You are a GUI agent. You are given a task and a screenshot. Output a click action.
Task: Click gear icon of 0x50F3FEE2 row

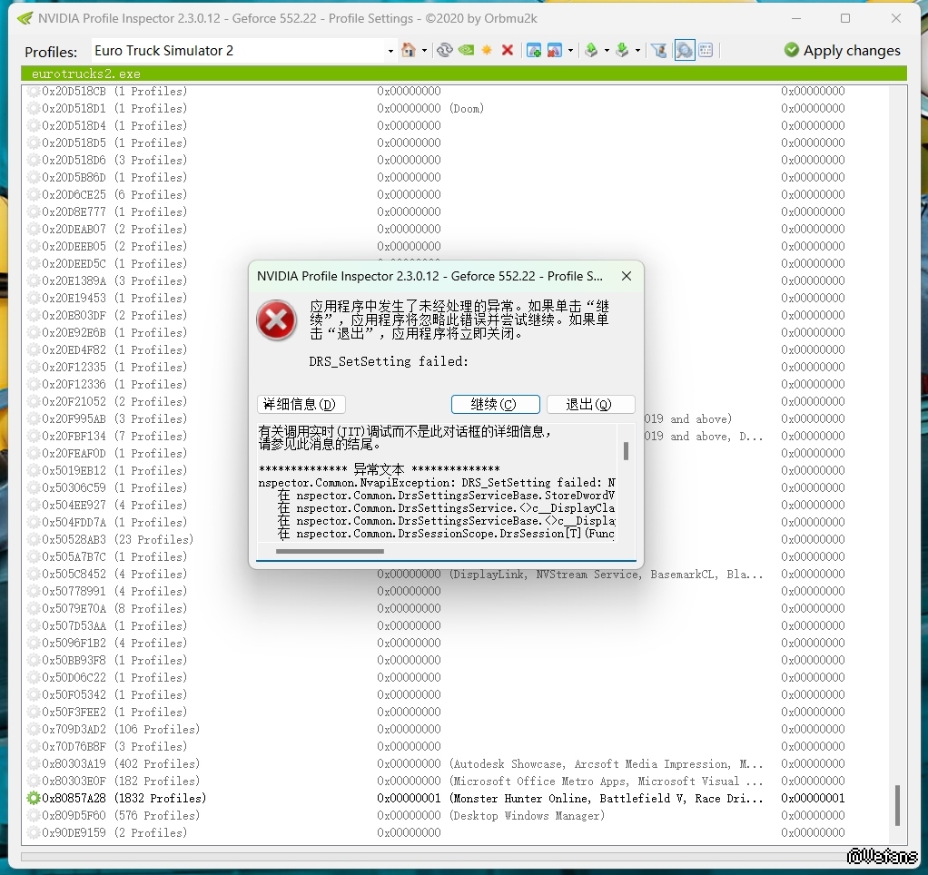point(33,712)
